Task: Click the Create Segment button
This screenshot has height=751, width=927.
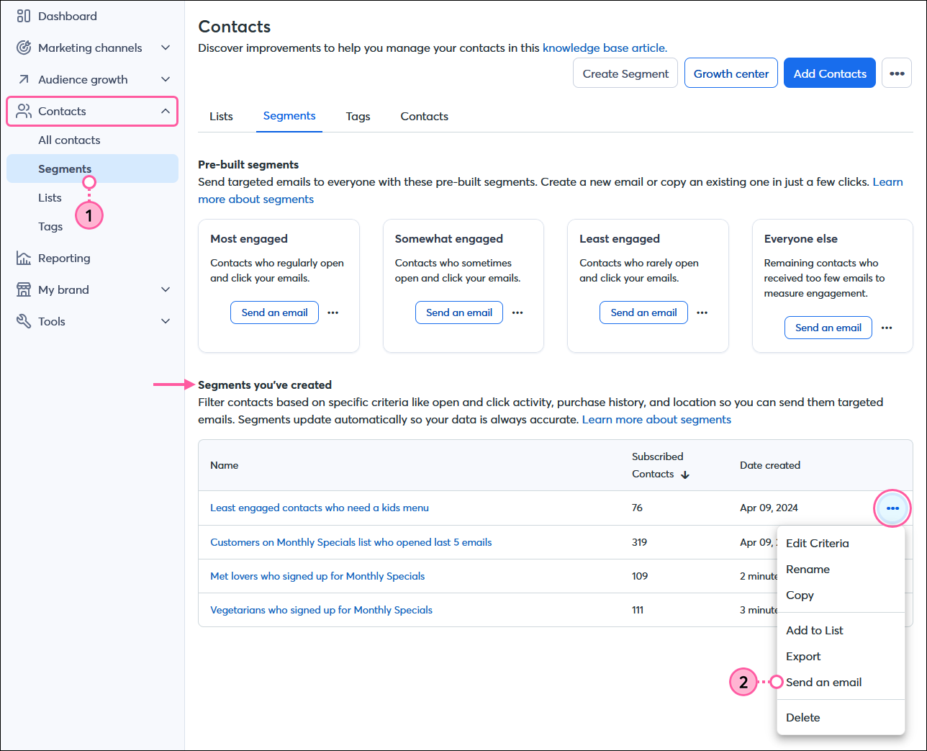Action: pyautogui.click(x=625, y=73)
